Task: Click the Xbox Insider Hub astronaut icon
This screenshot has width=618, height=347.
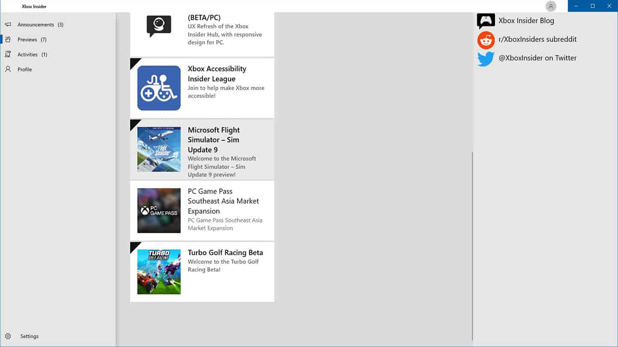Action: [159, 25]
